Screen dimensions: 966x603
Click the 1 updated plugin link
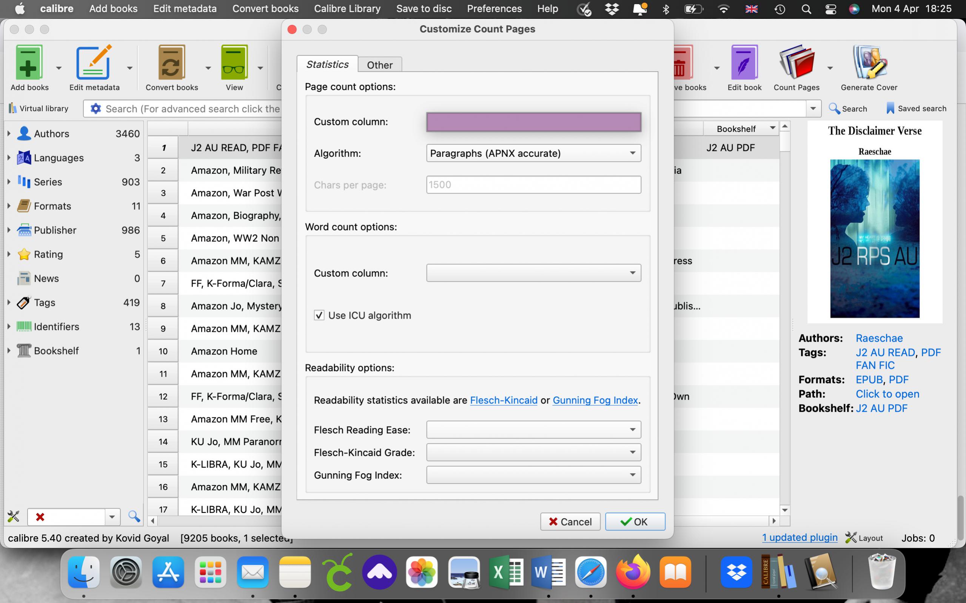coord(800,538)
